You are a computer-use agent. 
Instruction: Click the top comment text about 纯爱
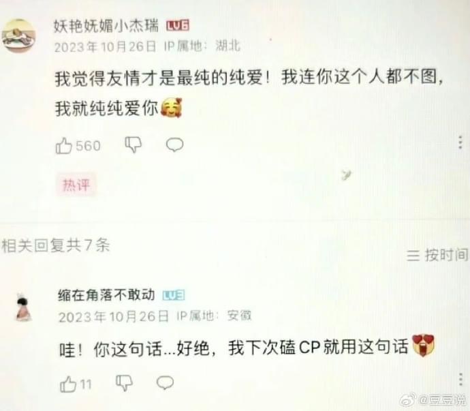249,93
